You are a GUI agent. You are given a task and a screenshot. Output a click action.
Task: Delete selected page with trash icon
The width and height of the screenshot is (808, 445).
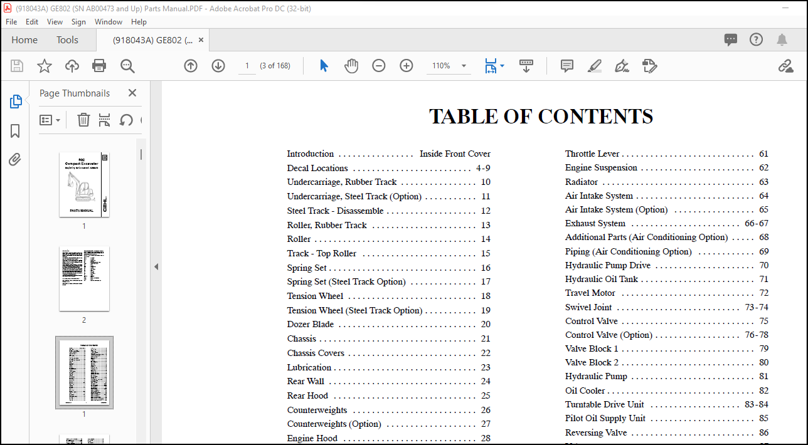point(83,120)
